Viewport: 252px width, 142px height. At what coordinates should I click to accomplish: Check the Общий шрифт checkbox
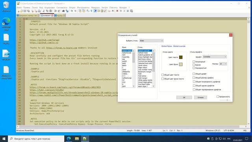194,74
